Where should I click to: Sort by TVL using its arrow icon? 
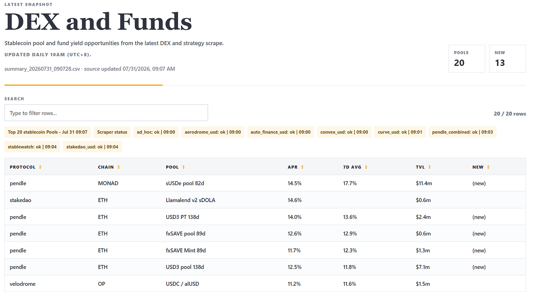pos(429,167)
